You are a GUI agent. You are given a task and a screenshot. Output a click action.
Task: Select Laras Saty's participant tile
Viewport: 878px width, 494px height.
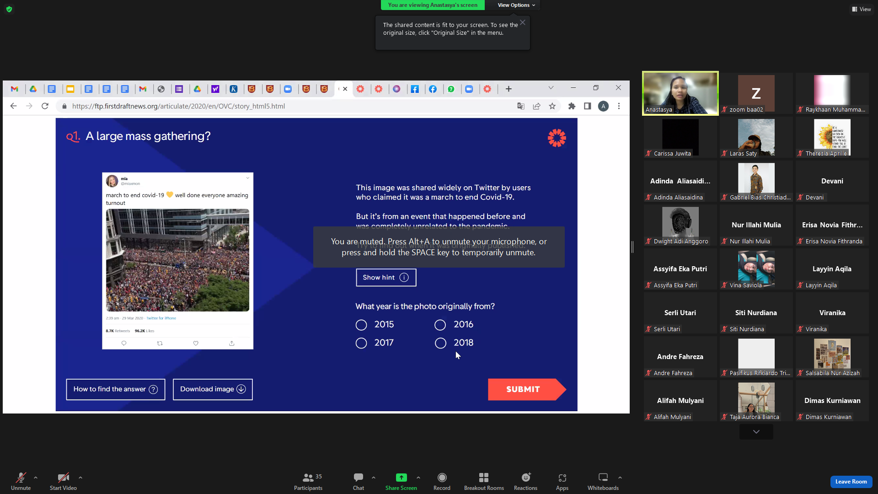756,137
